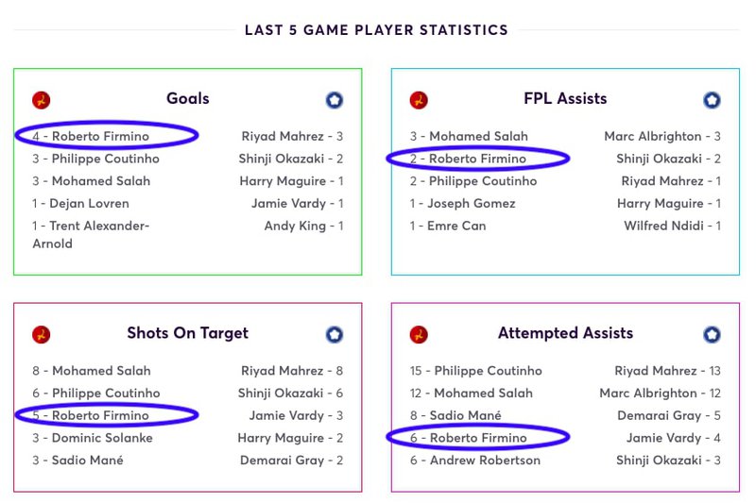Select the Goals panel heading
756x503 pixels.
click(x=187, y=99)
